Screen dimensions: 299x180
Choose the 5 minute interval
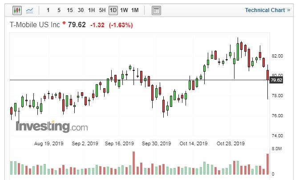(x=59, y=10)
